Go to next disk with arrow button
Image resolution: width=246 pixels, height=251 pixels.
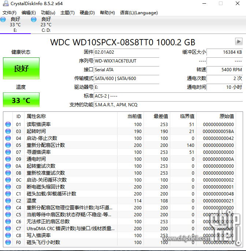(239, 41)
